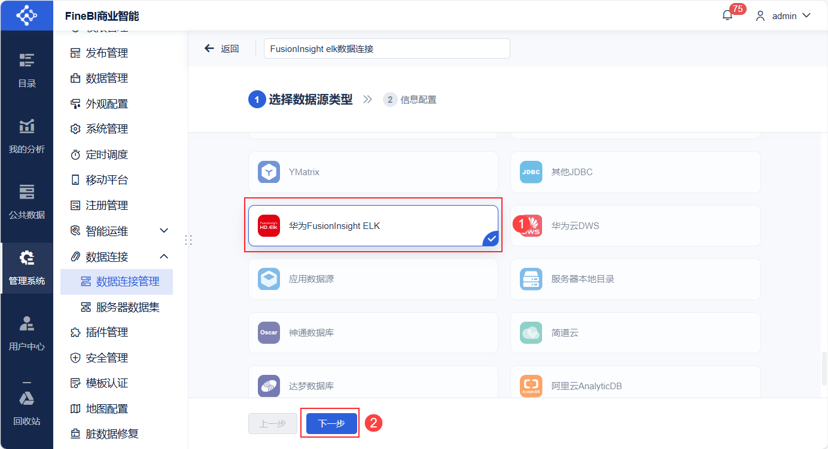The width and height of the screenshot is (828, 449).
Task: Click the 注册管理 icon
Action: pos(75,206)
